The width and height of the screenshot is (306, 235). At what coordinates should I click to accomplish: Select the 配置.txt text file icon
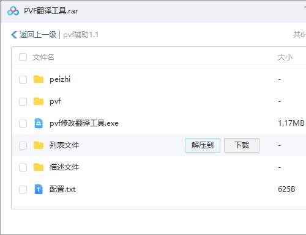(39, 189)
